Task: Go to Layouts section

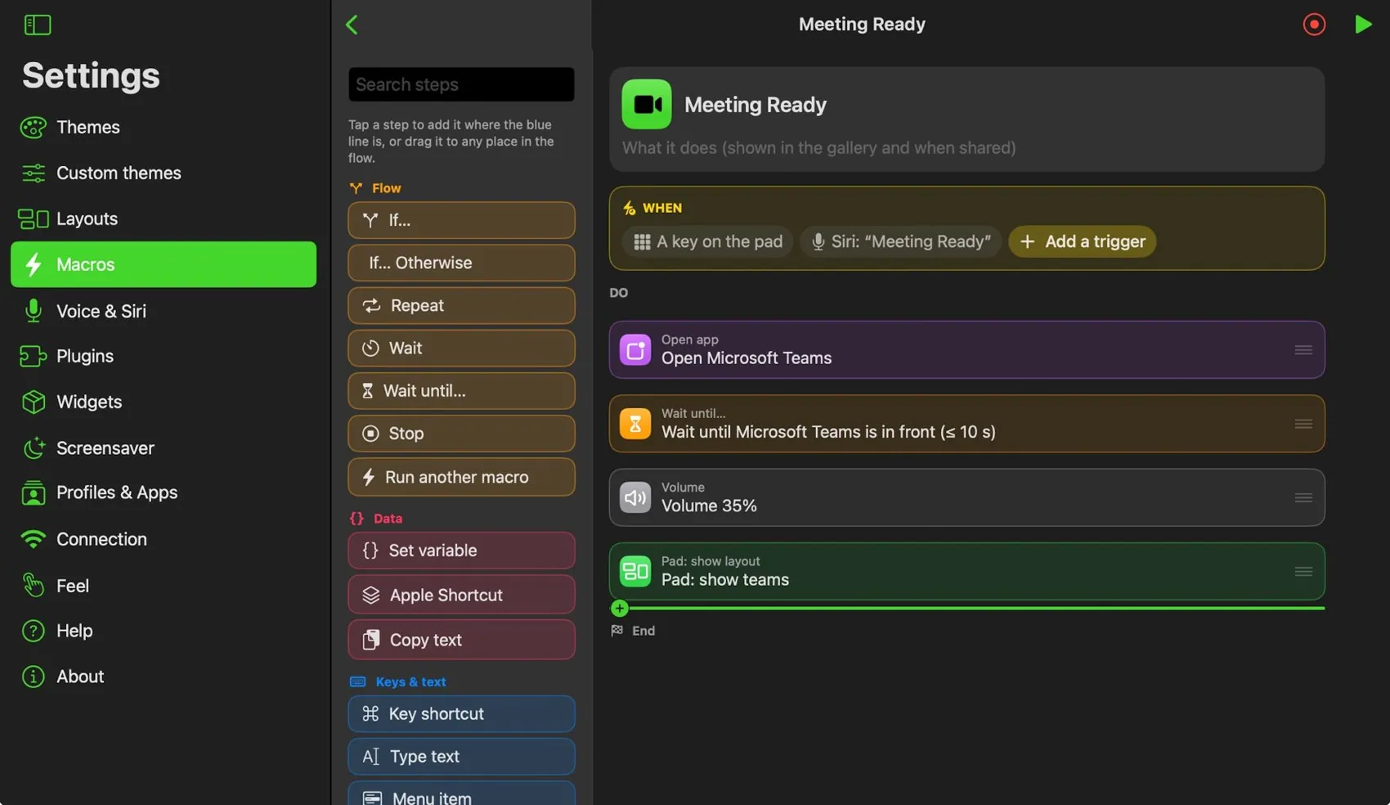Action: tap(164, 218)
